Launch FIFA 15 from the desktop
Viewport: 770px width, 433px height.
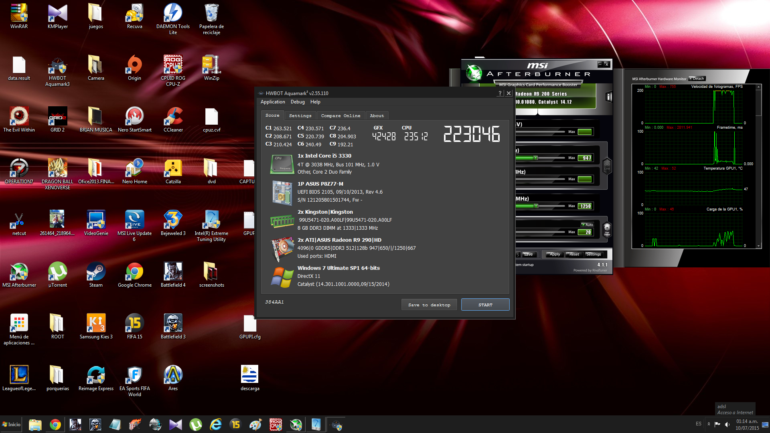point(134,327)
